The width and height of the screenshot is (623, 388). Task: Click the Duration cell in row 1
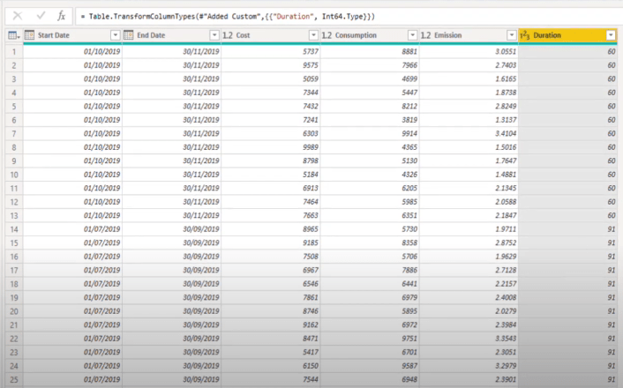point(567,52)
